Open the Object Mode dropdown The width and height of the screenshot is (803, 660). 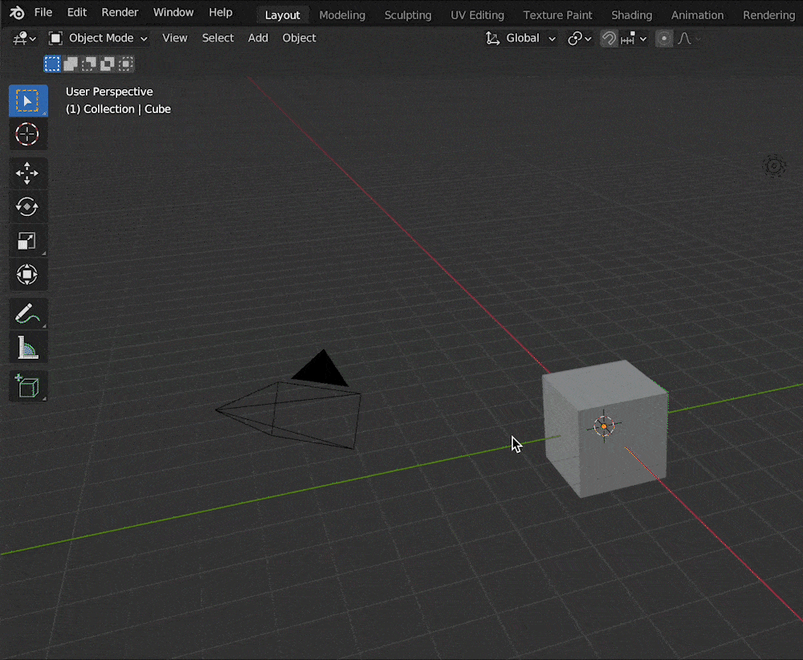pos(99,39)
